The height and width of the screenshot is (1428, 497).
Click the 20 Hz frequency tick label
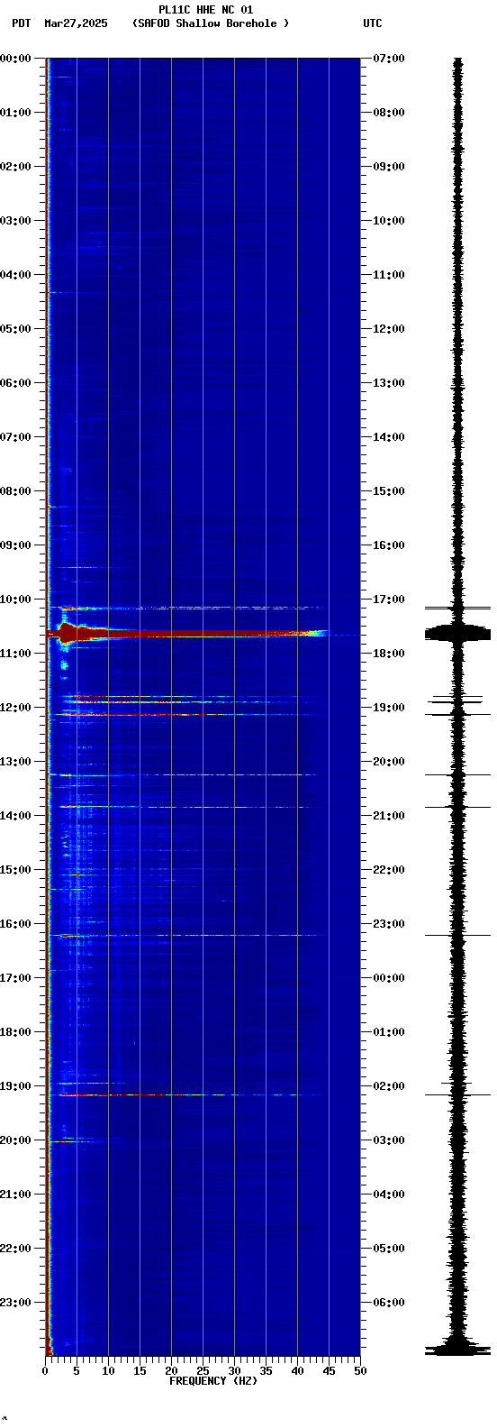(x=171, y=1371)
